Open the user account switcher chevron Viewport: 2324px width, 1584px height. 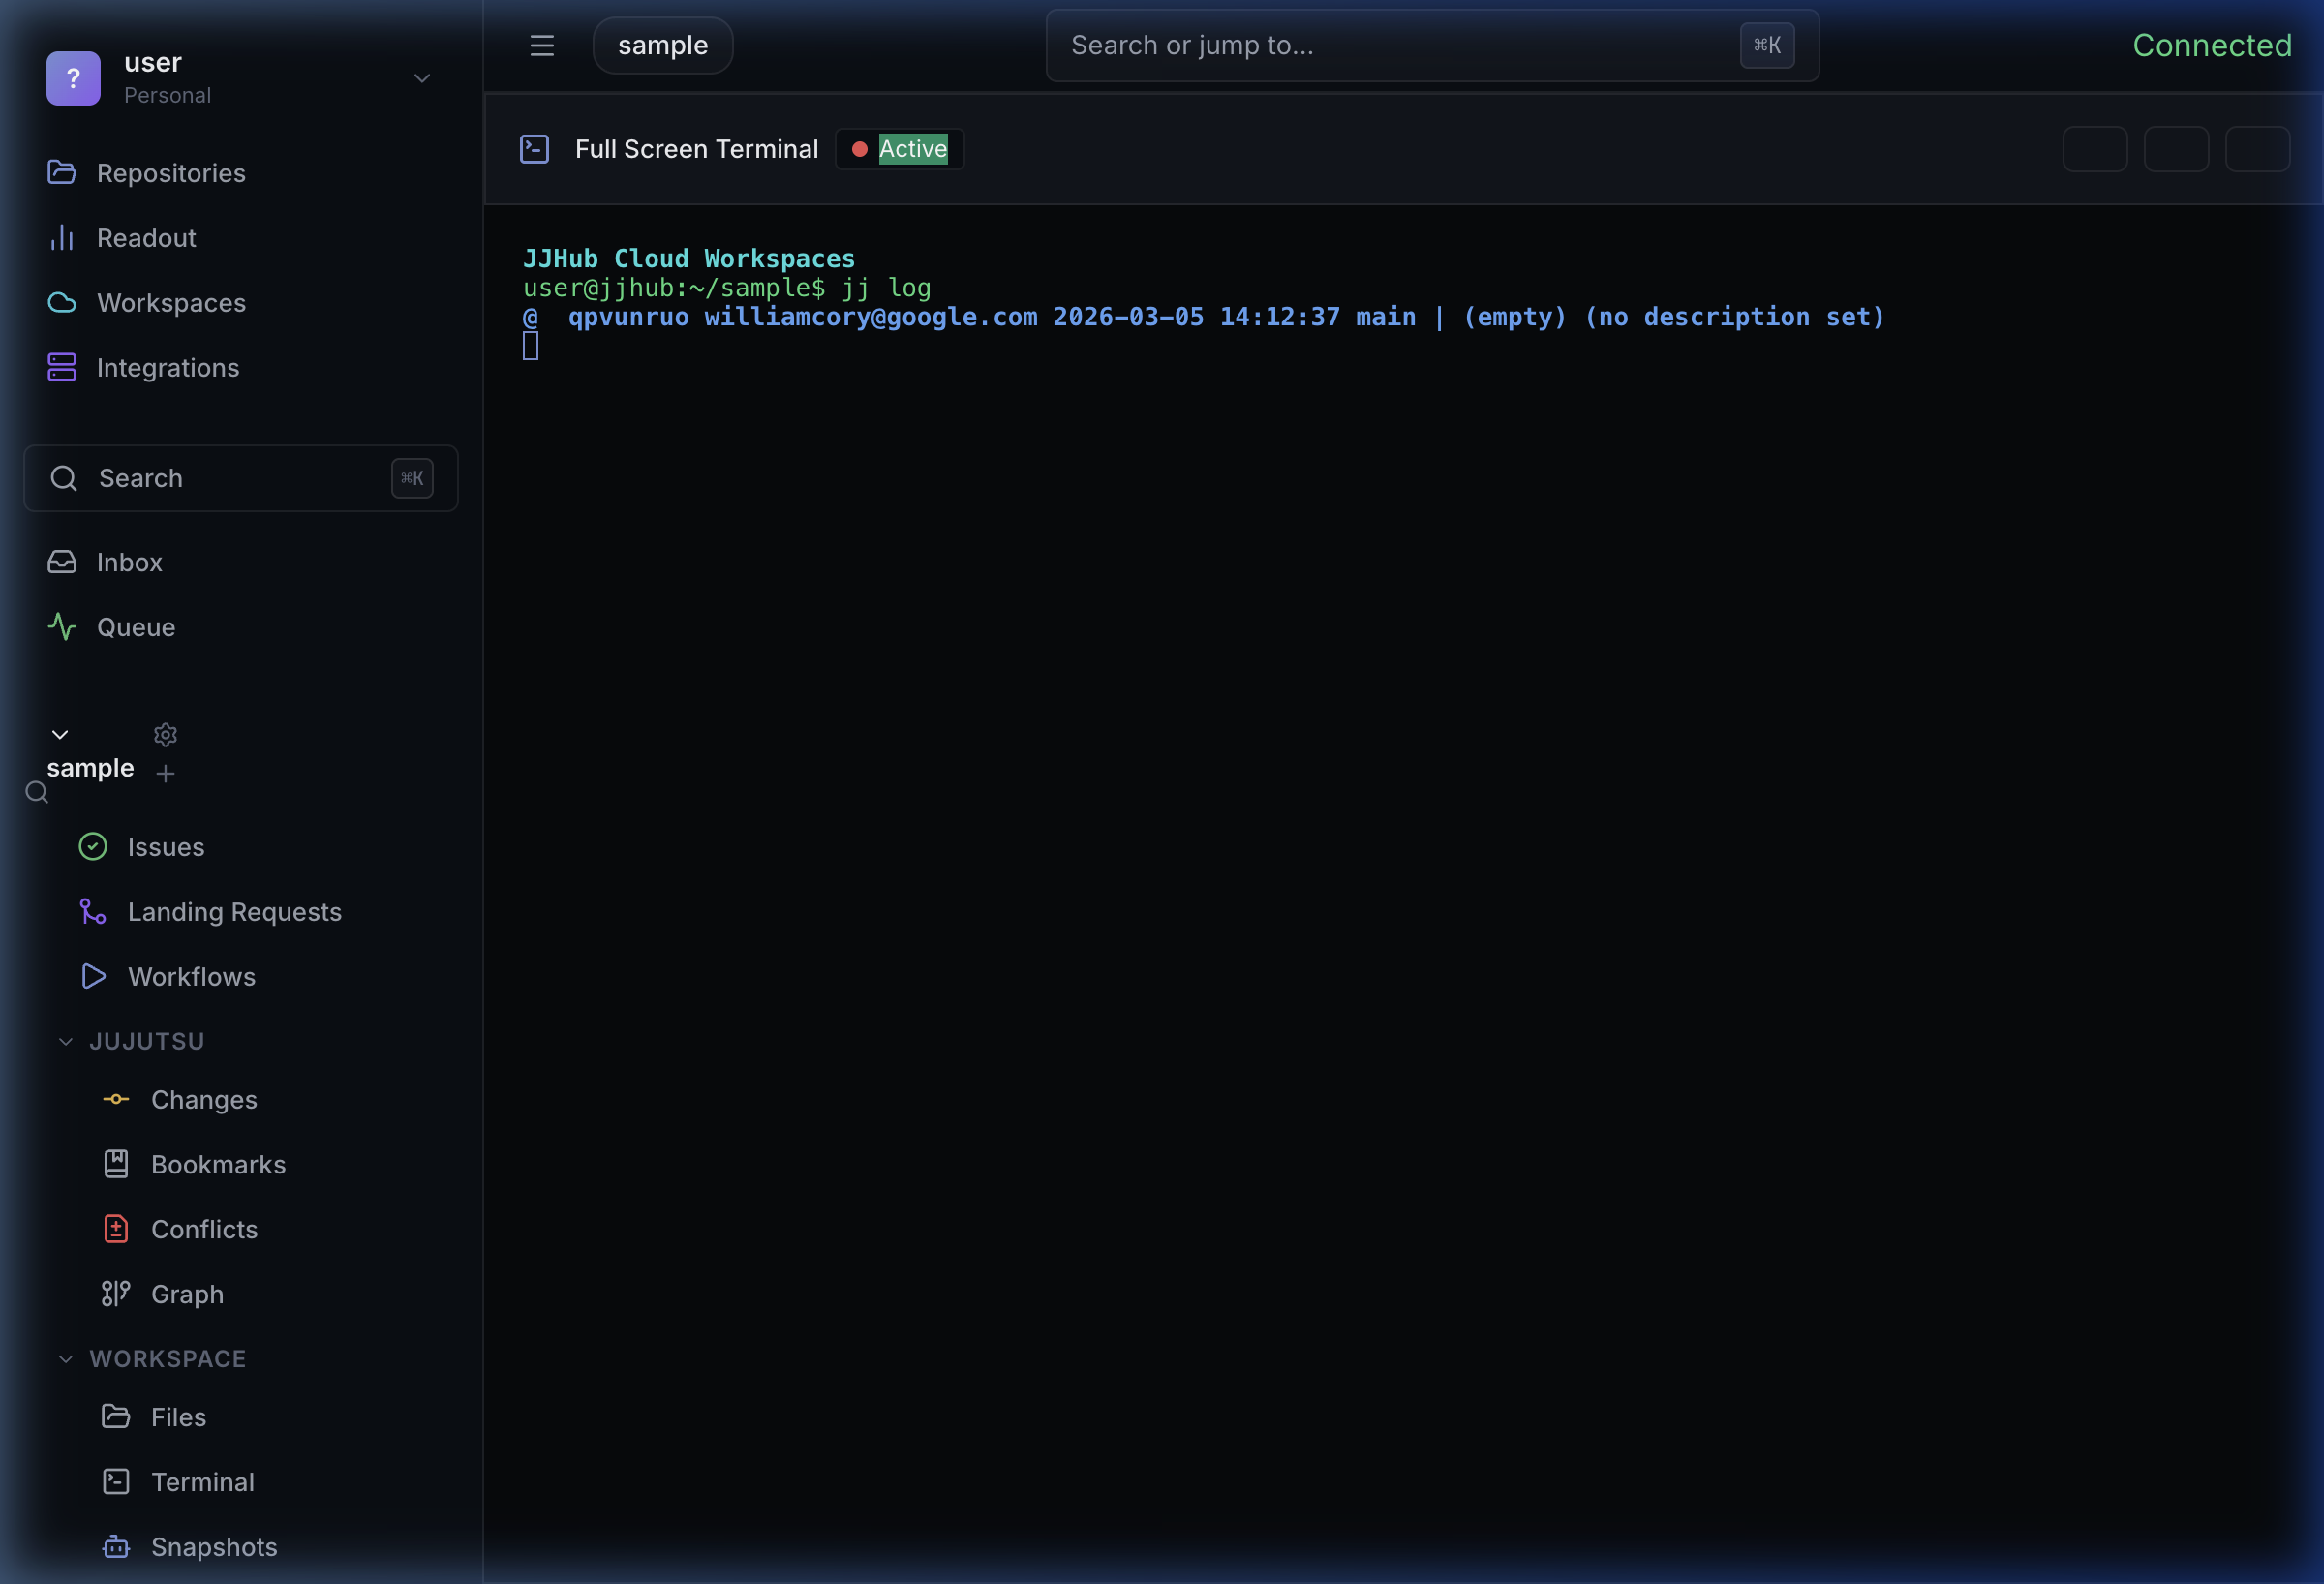tap(421, 77)
